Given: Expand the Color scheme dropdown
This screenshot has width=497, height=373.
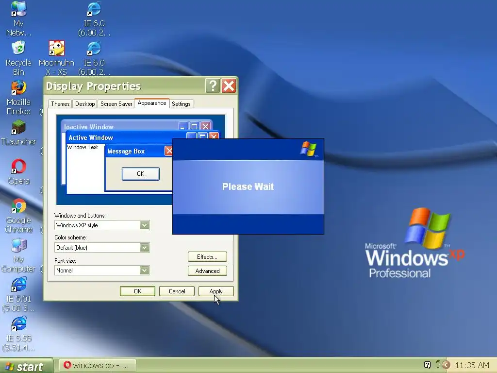Looking at the screenshot, I should click(145, 247).
